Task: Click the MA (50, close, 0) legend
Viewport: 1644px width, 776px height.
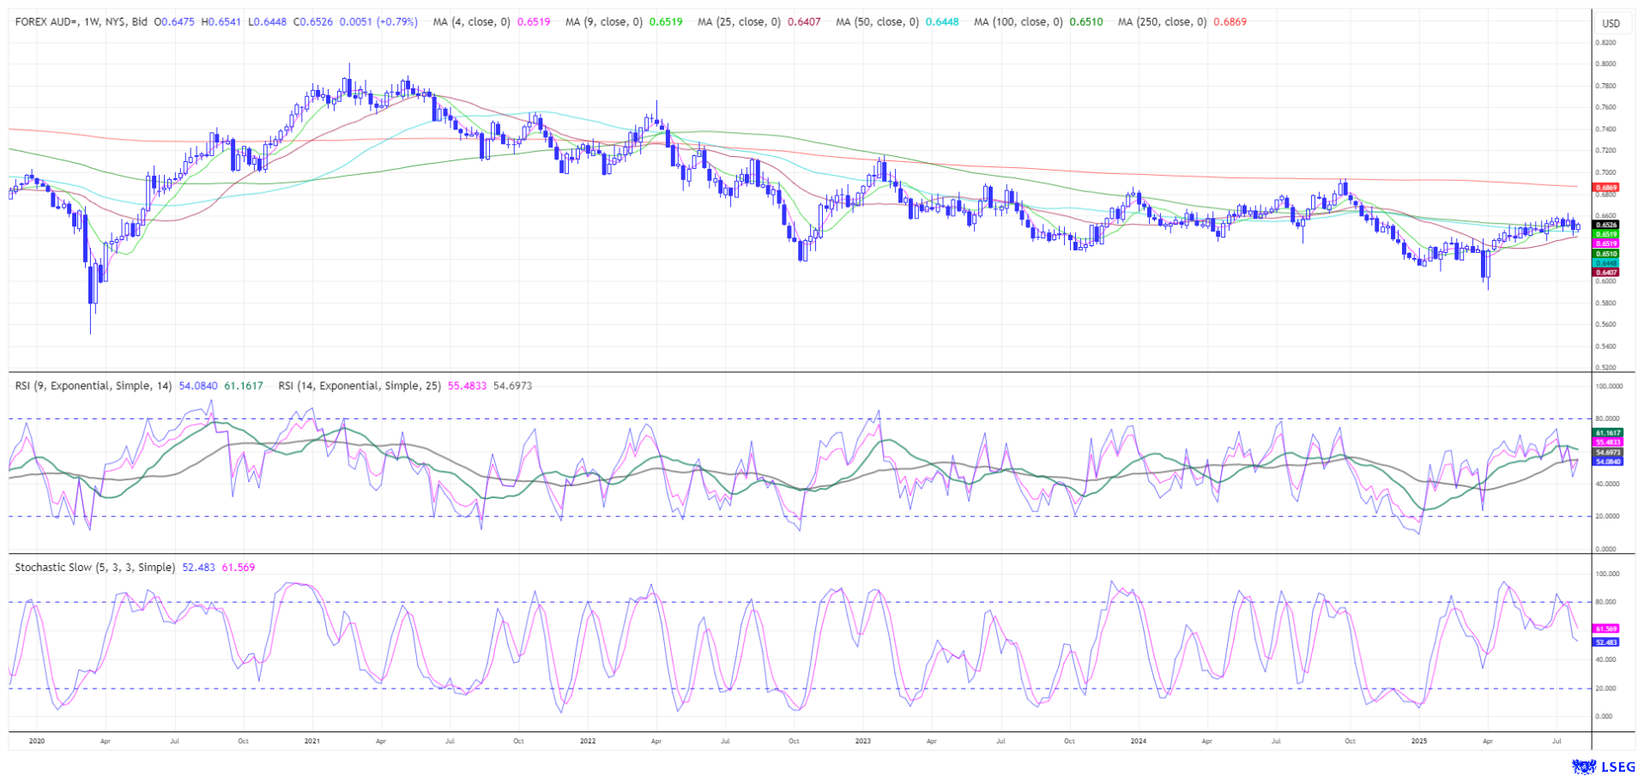Action: pyautogui.click(x=877, y=22)
